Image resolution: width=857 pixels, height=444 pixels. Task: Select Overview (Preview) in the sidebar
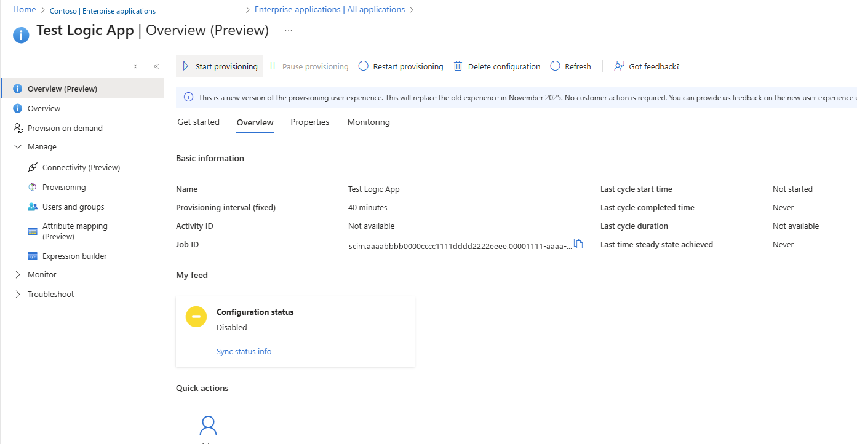point(82,89)
